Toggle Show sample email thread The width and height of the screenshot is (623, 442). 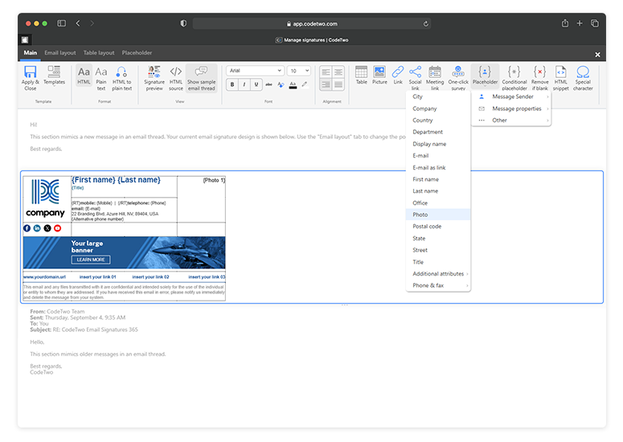tap(202, 78)
